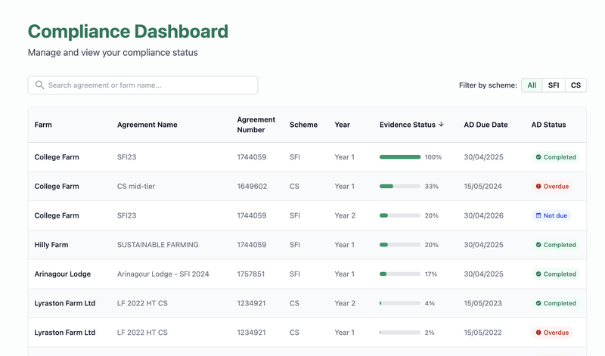Sort table by Evidence Status column
605x356 pixels.
coord(407,125)
